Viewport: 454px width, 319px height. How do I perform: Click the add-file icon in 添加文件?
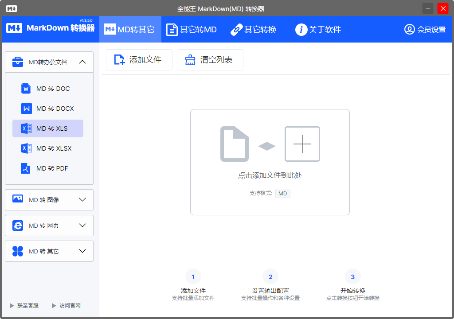point(119,60)
